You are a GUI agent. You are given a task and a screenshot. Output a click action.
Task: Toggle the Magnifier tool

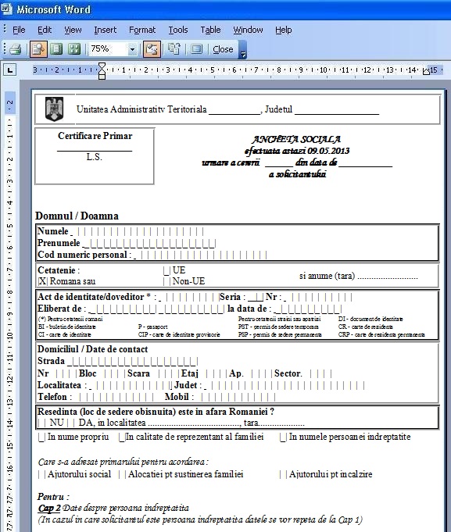[x=38, y=49]
